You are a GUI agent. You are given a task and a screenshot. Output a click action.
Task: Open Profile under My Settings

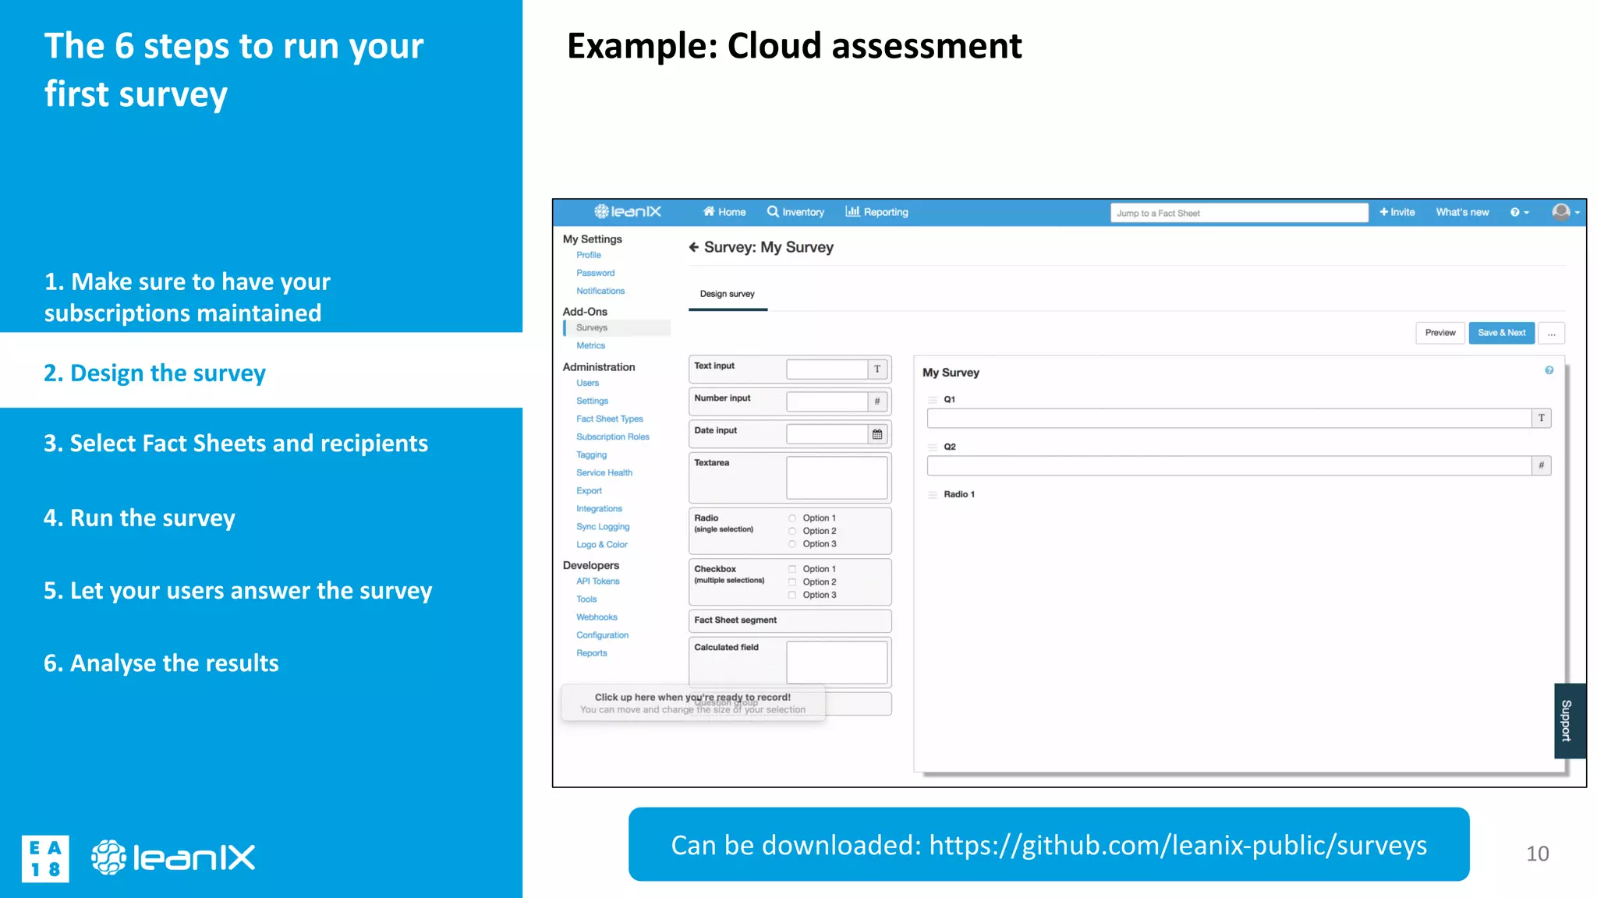click(589, 255)
